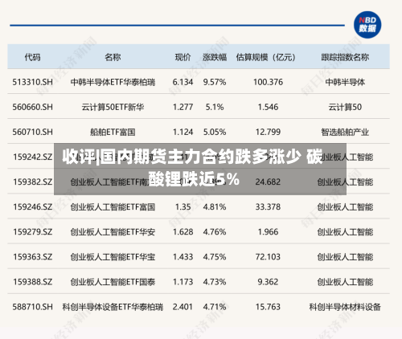Screen dimensions: 402x339
Task: Click the 现价 column header
Action: (x=183, y=57)
